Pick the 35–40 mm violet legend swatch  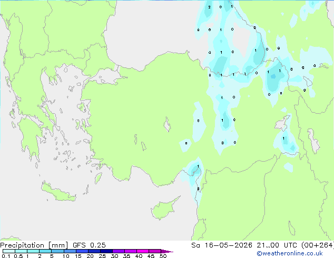(131, 251)
